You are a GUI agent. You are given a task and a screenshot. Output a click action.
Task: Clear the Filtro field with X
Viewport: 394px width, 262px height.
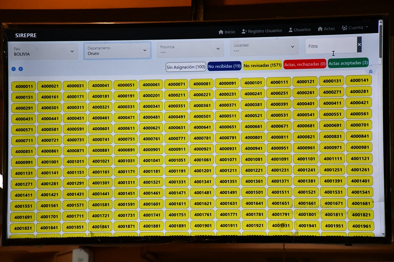pos(359,44)
